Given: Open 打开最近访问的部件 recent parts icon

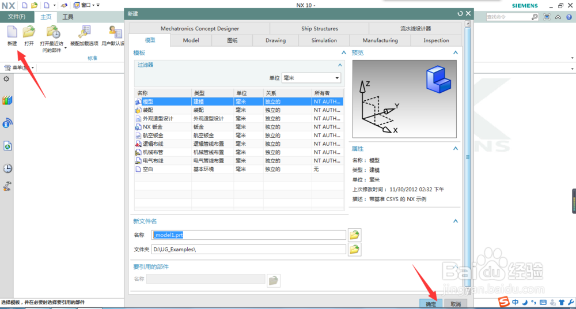Looking at the screenshot, I should click(54, 32).
